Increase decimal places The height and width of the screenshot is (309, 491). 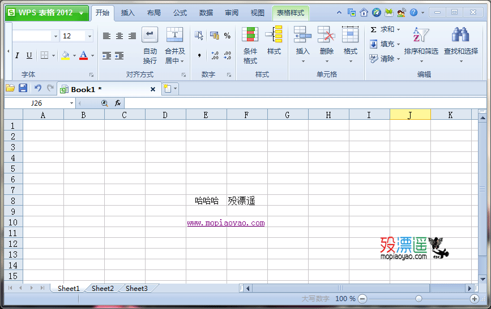(215, 55)
